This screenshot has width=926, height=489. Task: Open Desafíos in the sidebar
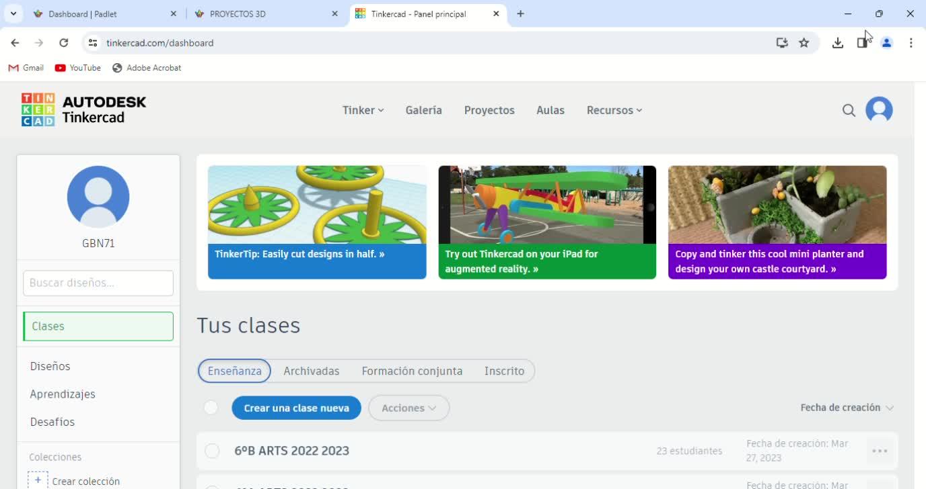click(x=52, y=422)
